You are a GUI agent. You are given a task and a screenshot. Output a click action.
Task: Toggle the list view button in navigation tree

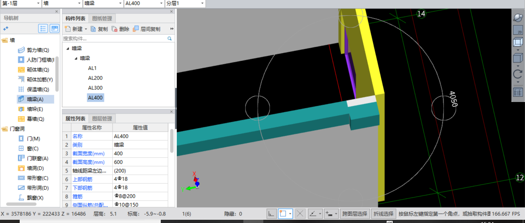coord(43,28)
